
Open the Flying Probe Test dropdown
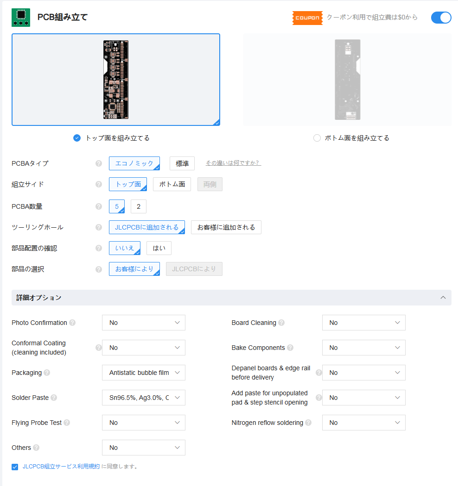(143, 423)
